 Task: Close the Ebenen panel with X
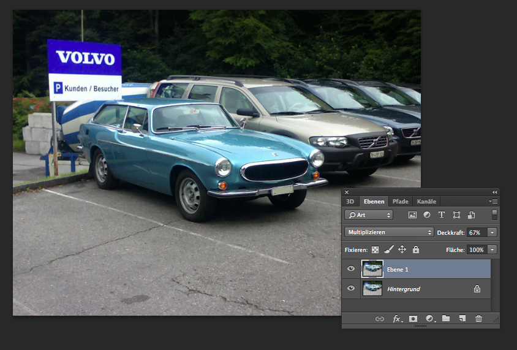[x=347, y=192]
